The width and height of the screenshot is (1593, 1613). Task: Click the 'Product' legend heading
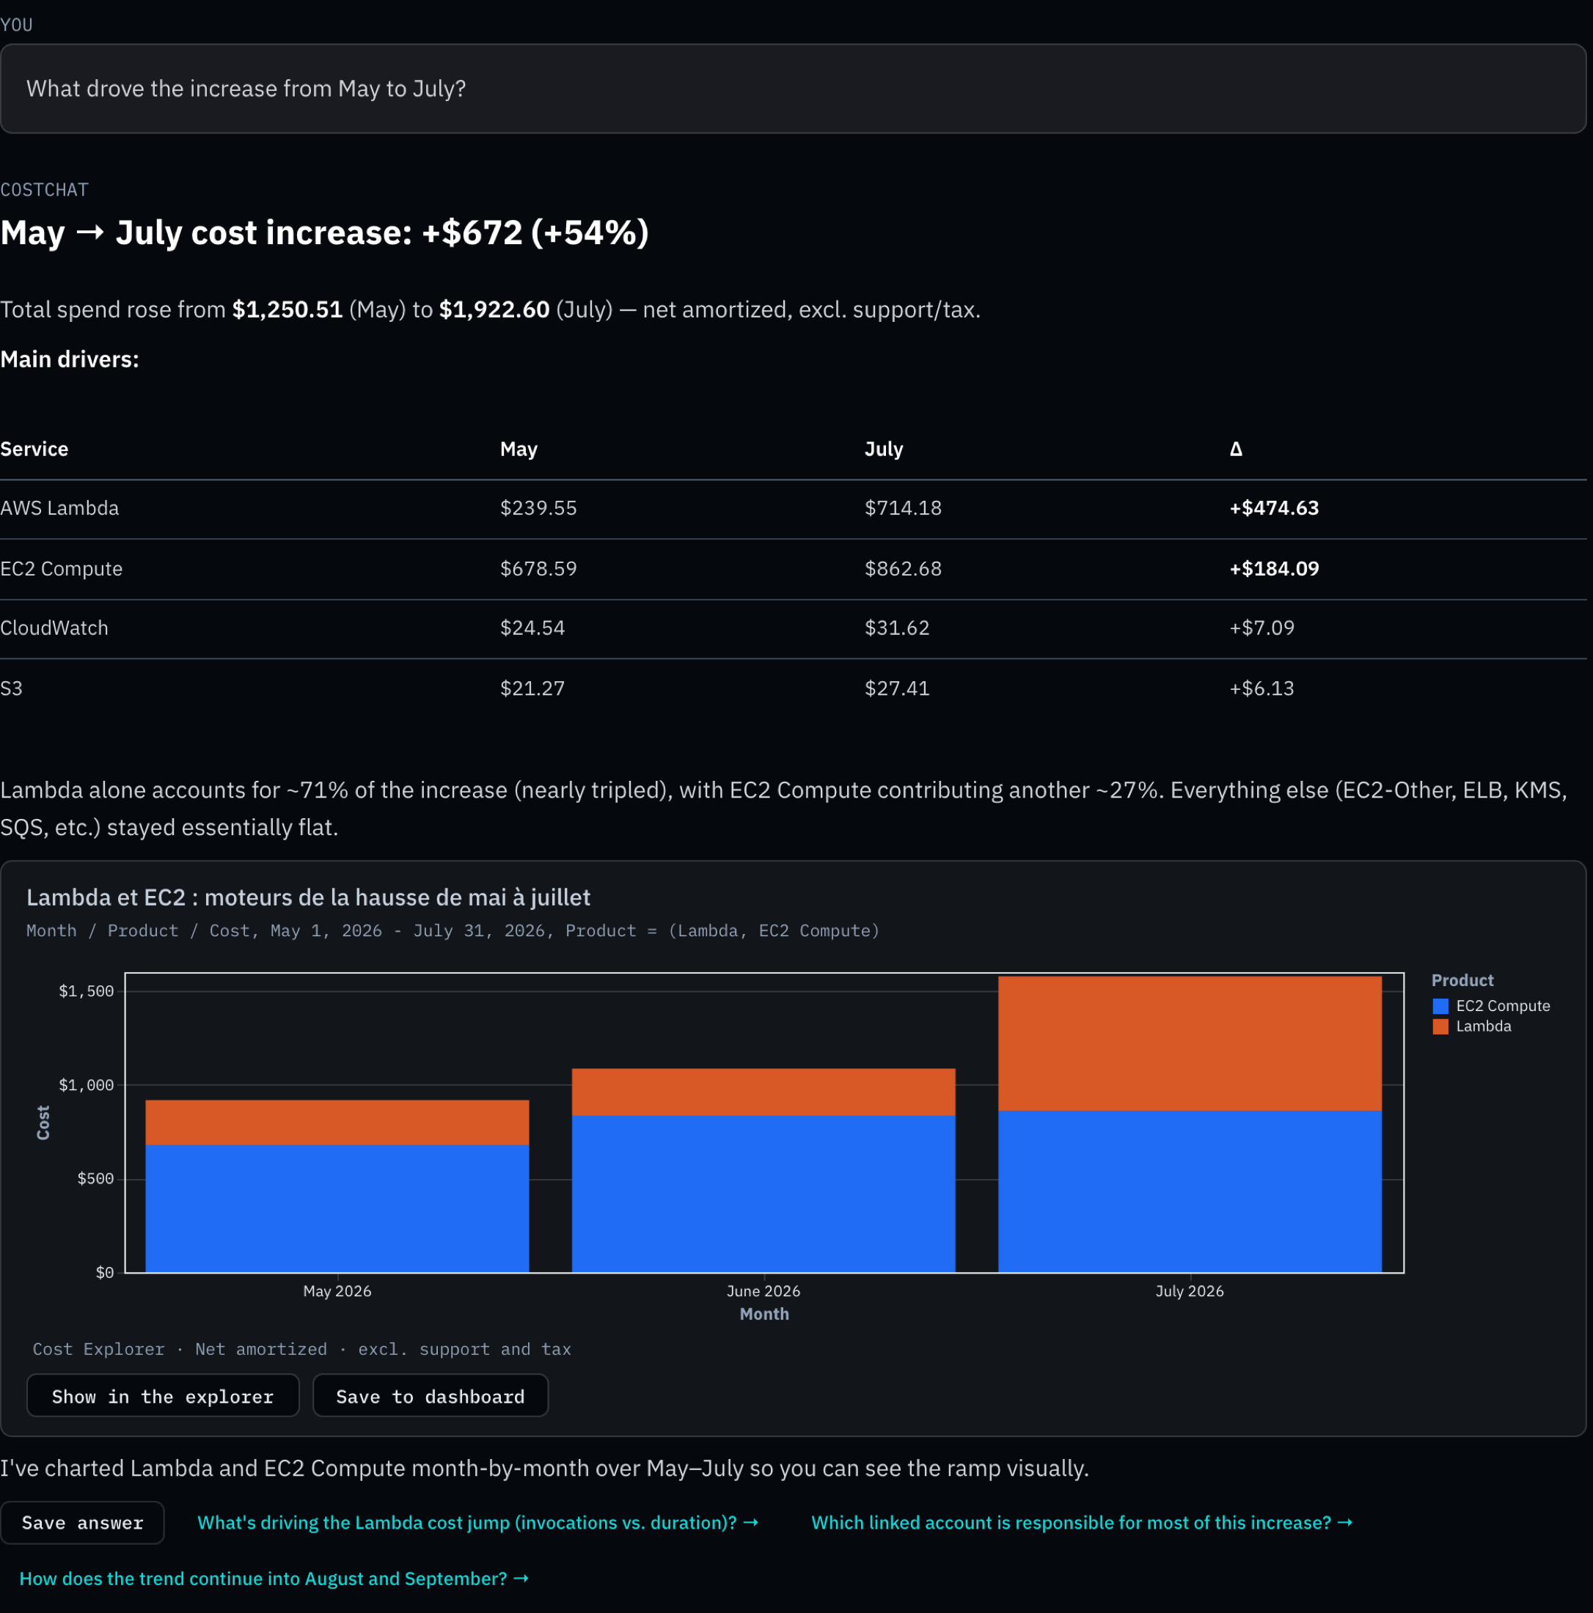pos(1462,980)
